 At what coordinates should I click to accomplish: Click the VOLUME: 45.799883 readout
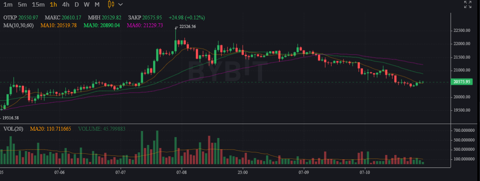coord(102,129)
